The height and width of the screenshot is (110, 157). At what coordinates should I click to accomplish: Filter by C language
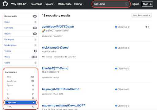point(21,90)
